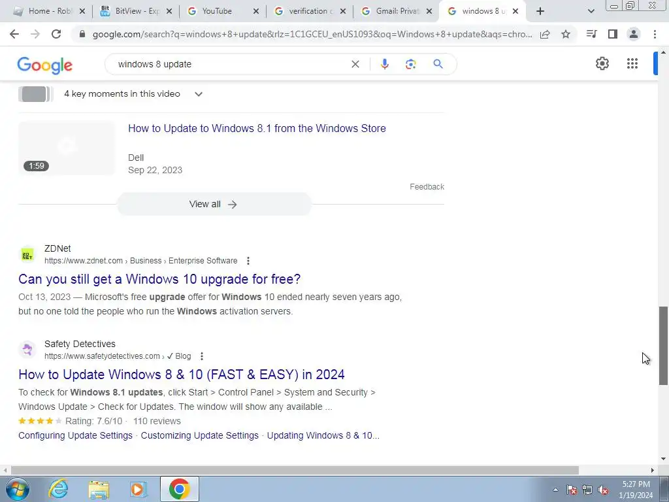Open more options for Safety Detectives result
Screen dimensions: 669x502
tap(202, 356)
